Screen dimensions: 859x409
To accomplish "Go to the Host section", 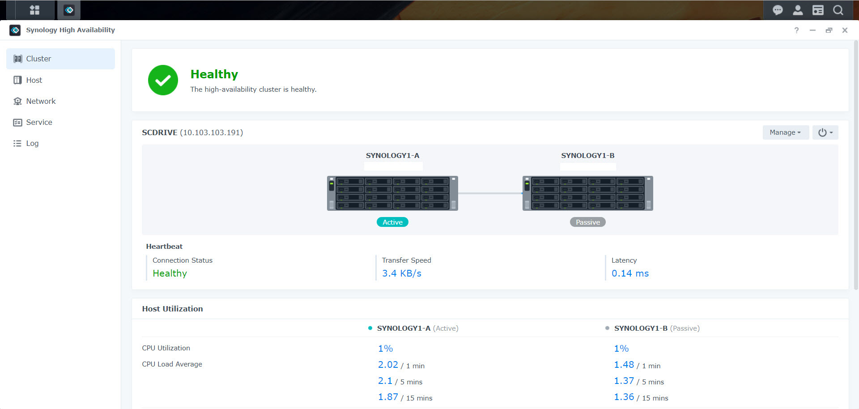I will tap(34, 80).
